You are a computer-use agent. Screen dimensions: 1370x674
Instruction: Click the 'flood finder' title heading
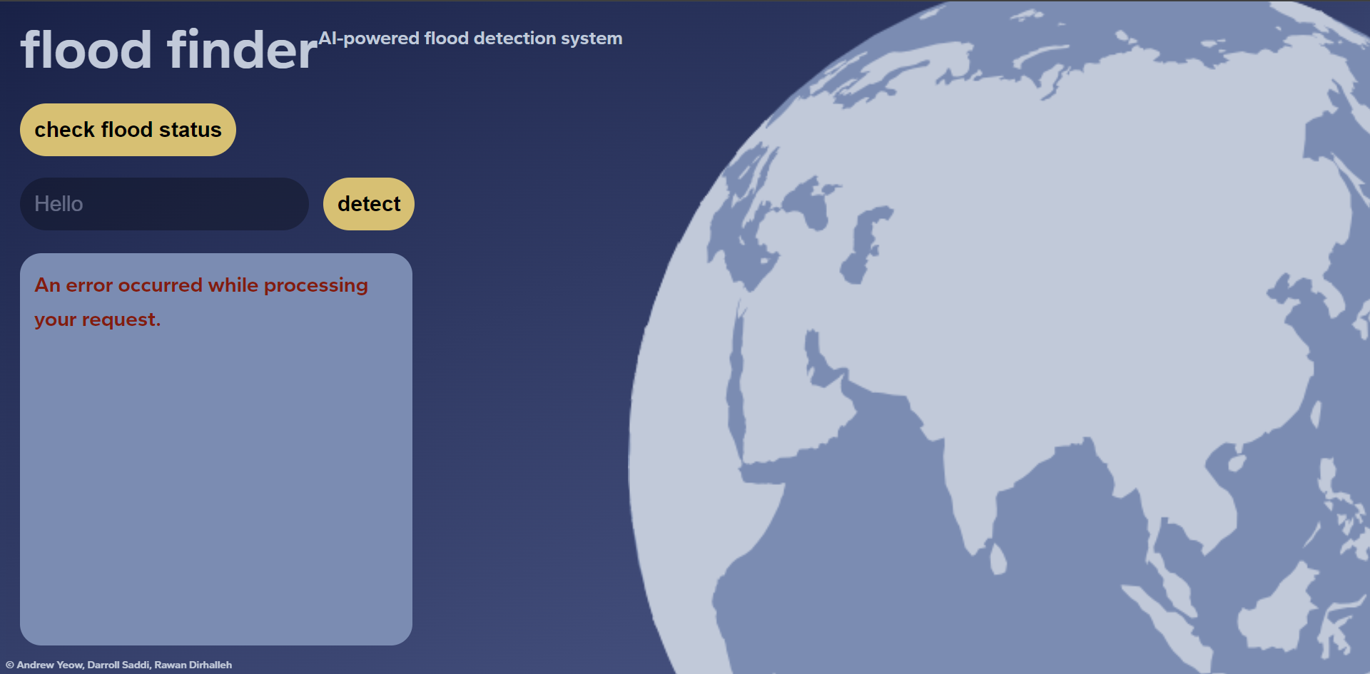tap(169, 50)
